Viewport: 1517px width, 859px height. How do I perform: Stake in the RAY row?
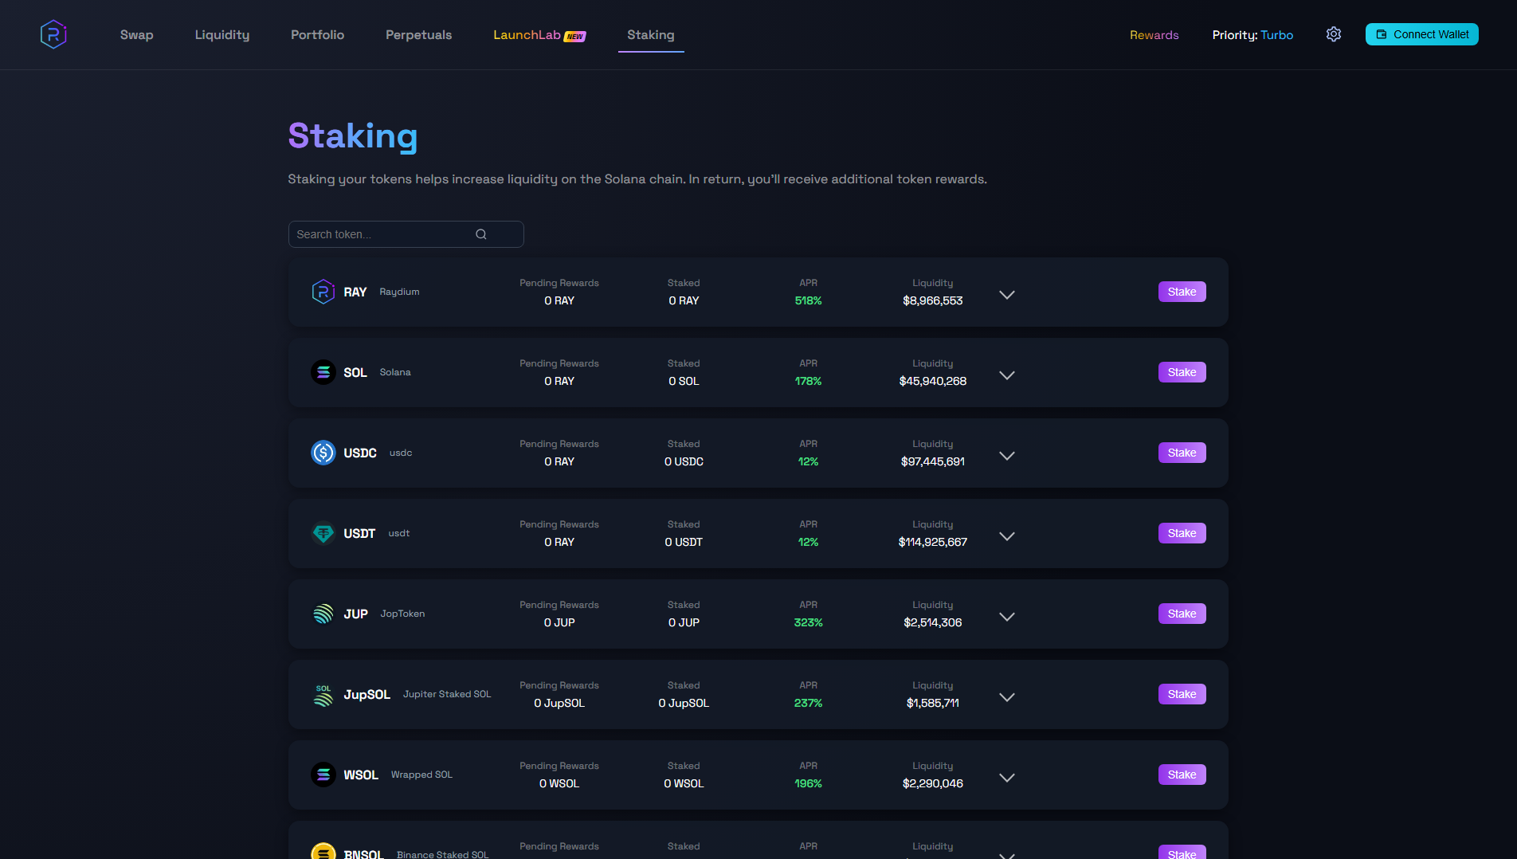[x=1182, y=292]
